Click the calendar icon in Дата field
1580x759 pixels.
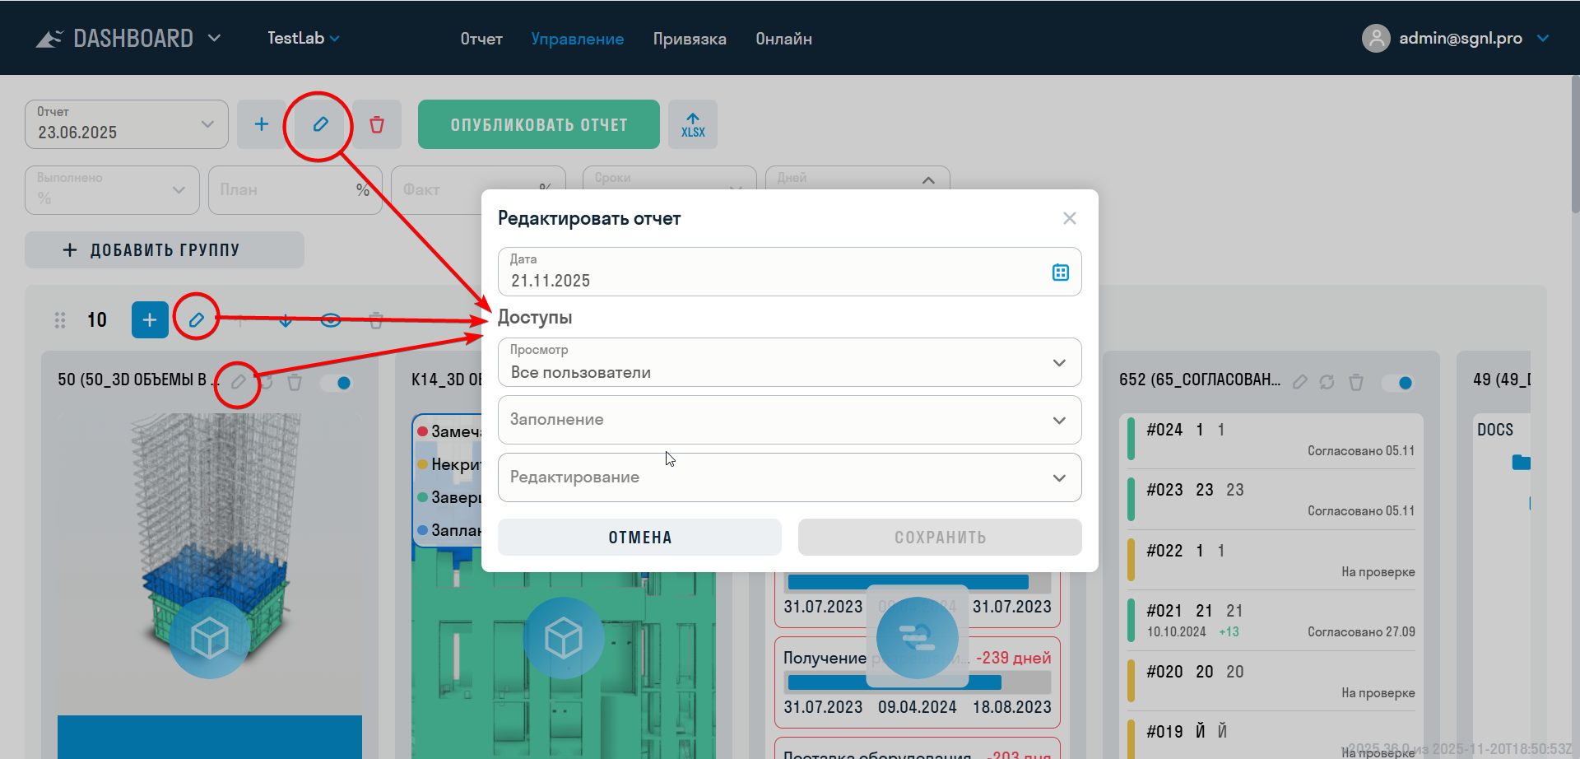[1060, 272]
